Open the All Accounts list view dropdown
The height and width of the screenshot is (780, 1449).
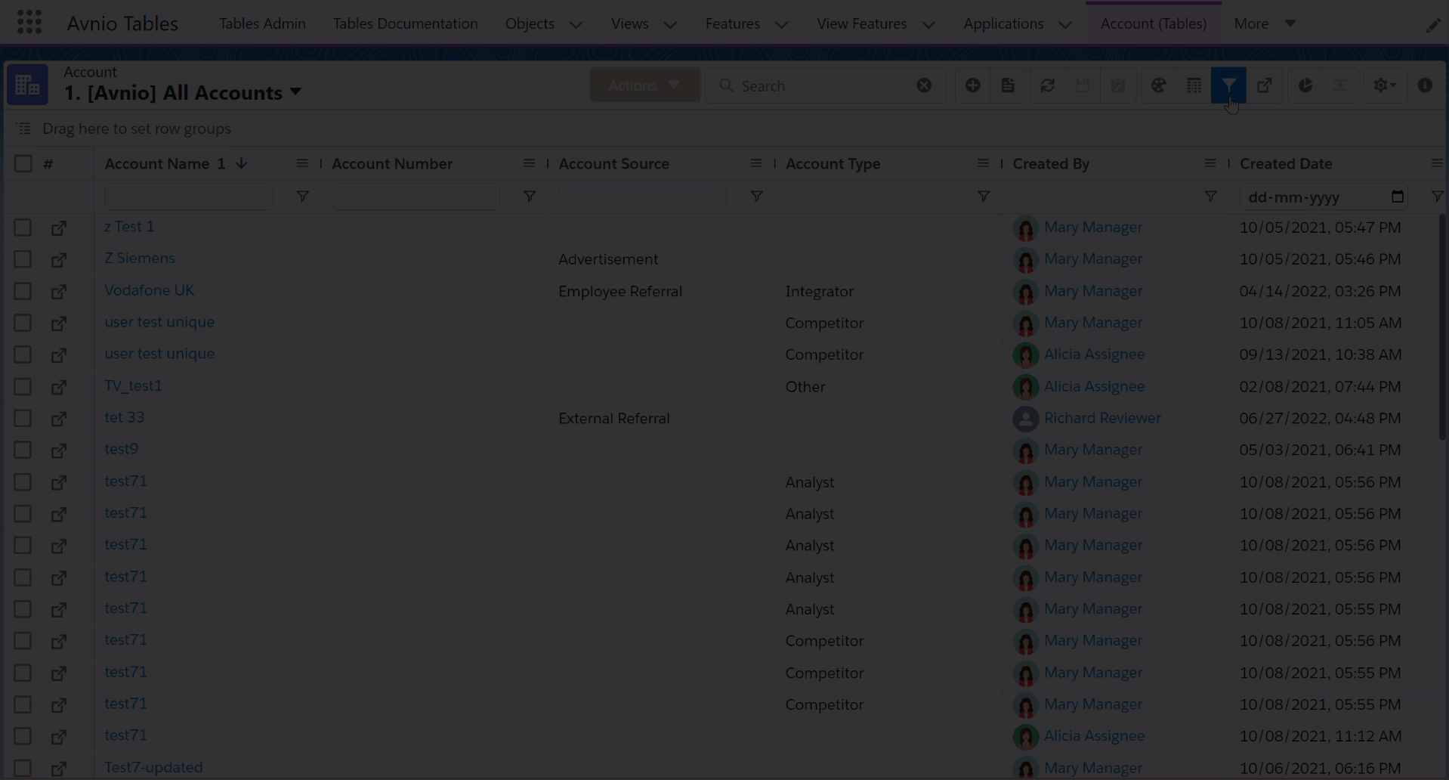tap(295, 92)
